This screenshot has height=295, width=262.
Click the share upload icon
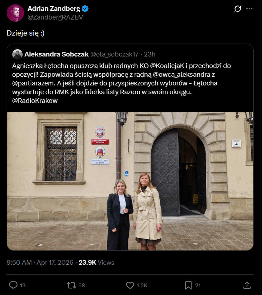(x=247, y=285)
